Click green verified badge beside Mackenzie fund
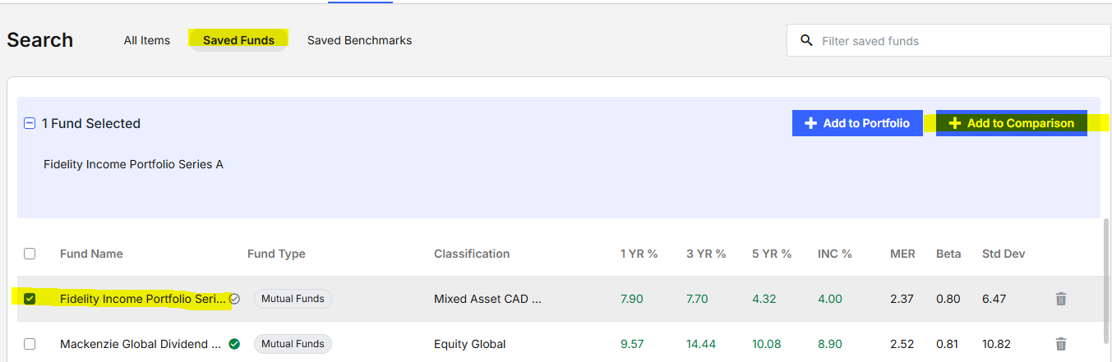The width and height of the screenshot is (1112, 362). tap(234, 344)
